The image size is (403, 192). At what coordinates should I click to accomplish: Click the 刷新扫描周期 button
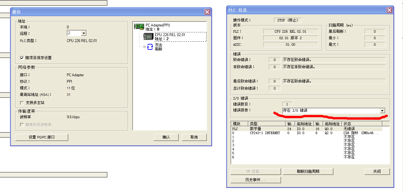[x=308, y=171]
